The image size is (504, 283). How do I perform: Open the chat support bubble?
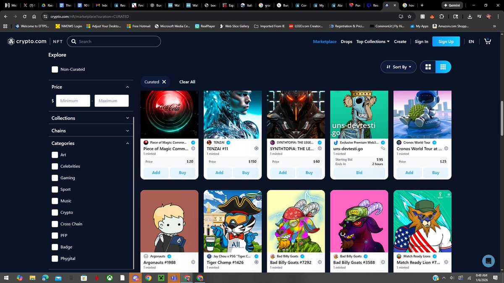click(x=488, y=261)
